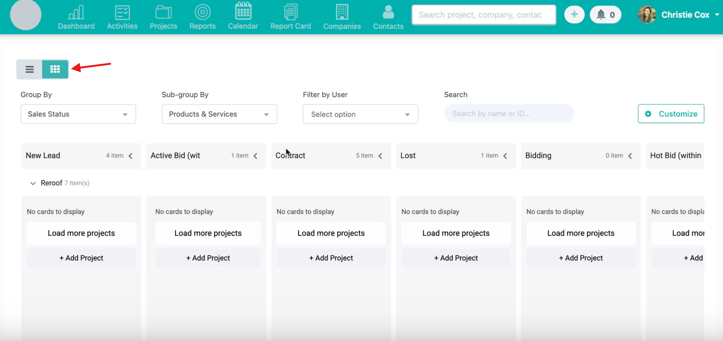Collapse the Bidding column

(x=630, y=156)
